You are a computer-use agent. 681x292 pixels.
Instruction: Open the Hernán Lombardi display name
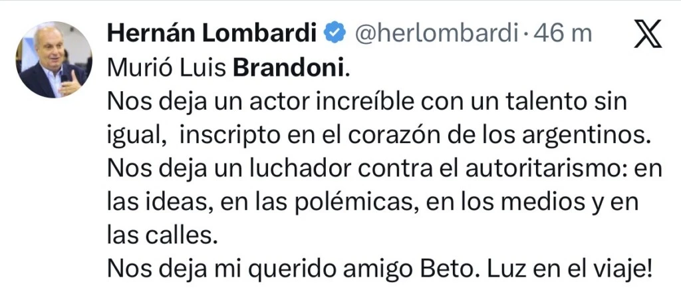(212, 32)
